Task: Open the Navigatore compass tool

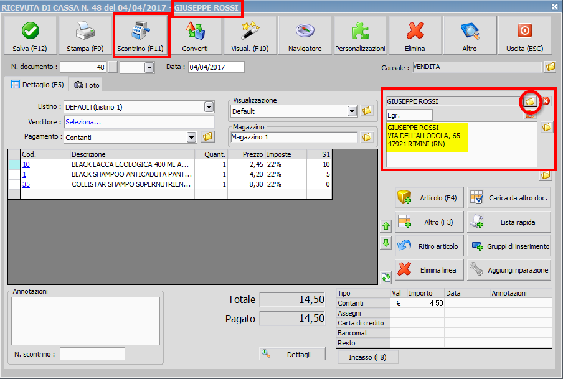Action: (305, 35)
